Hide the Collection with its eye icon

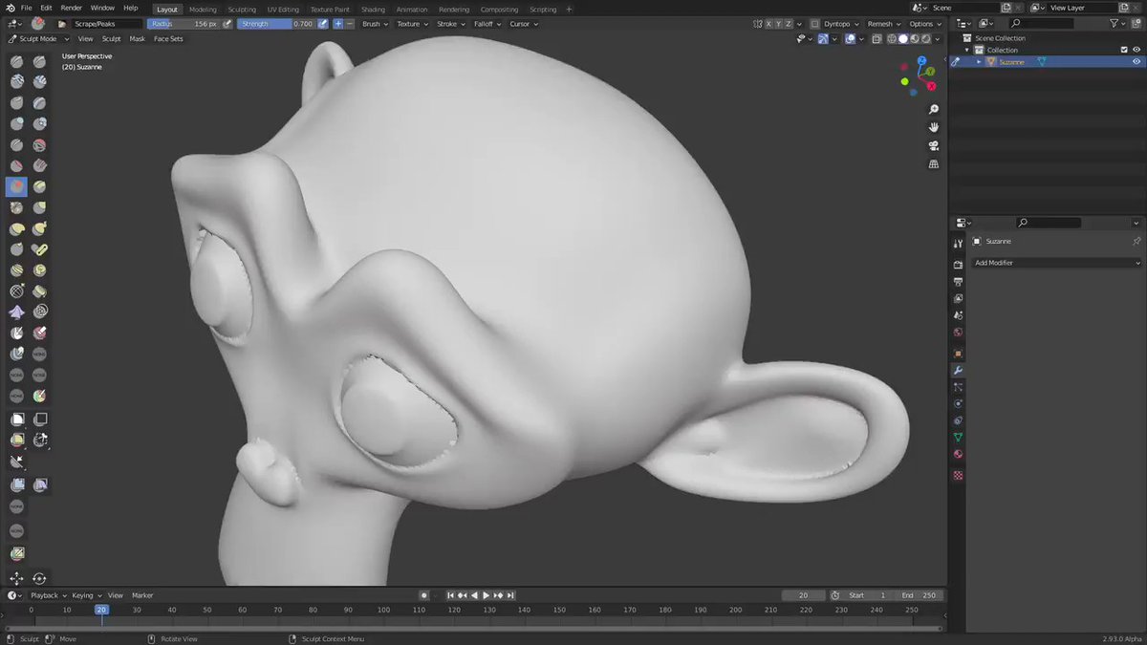(x=1136, y=50)
